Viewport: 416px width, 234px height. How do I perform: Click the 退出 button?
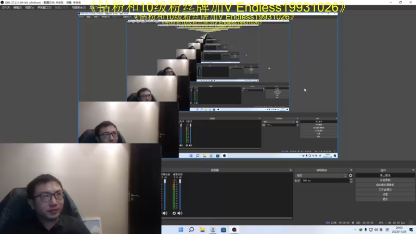[x=385, y=199]
